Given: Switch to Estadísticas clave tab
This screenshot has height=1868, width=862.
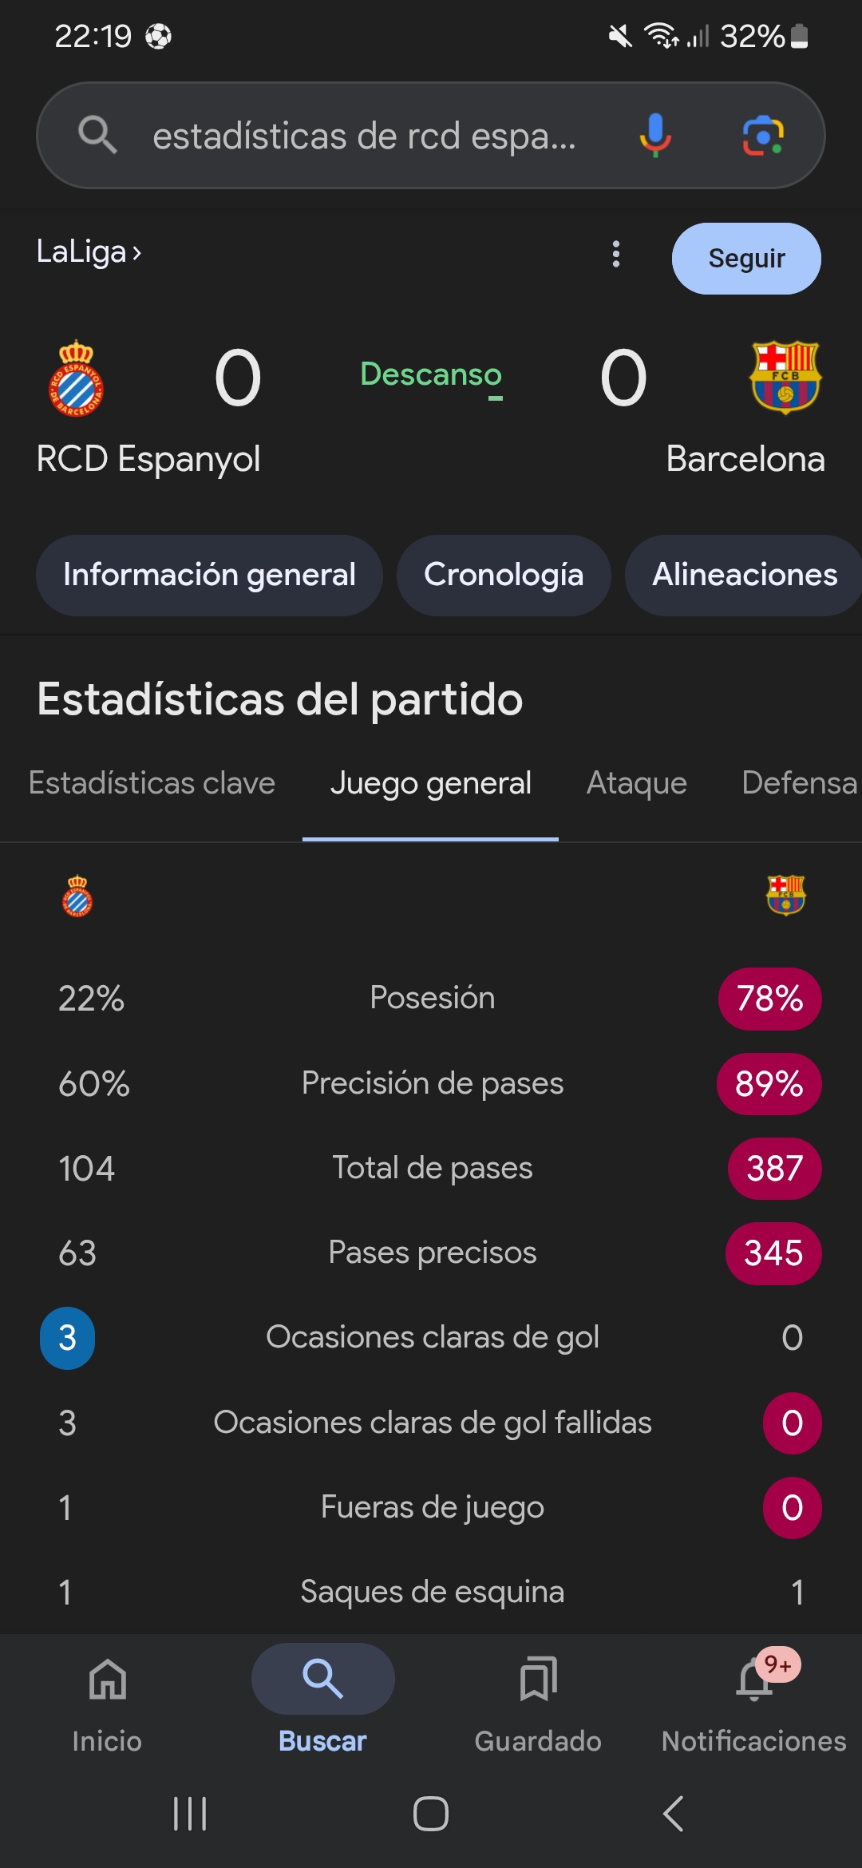Looking at the screenshot, I should pos(152,783).
